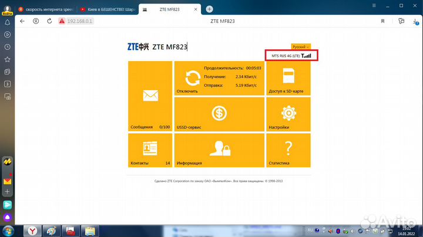Open the video play icon in sidebar
The width and height of the screenshot is (423, 237).
pyautogui.click(x=7, y=35)
